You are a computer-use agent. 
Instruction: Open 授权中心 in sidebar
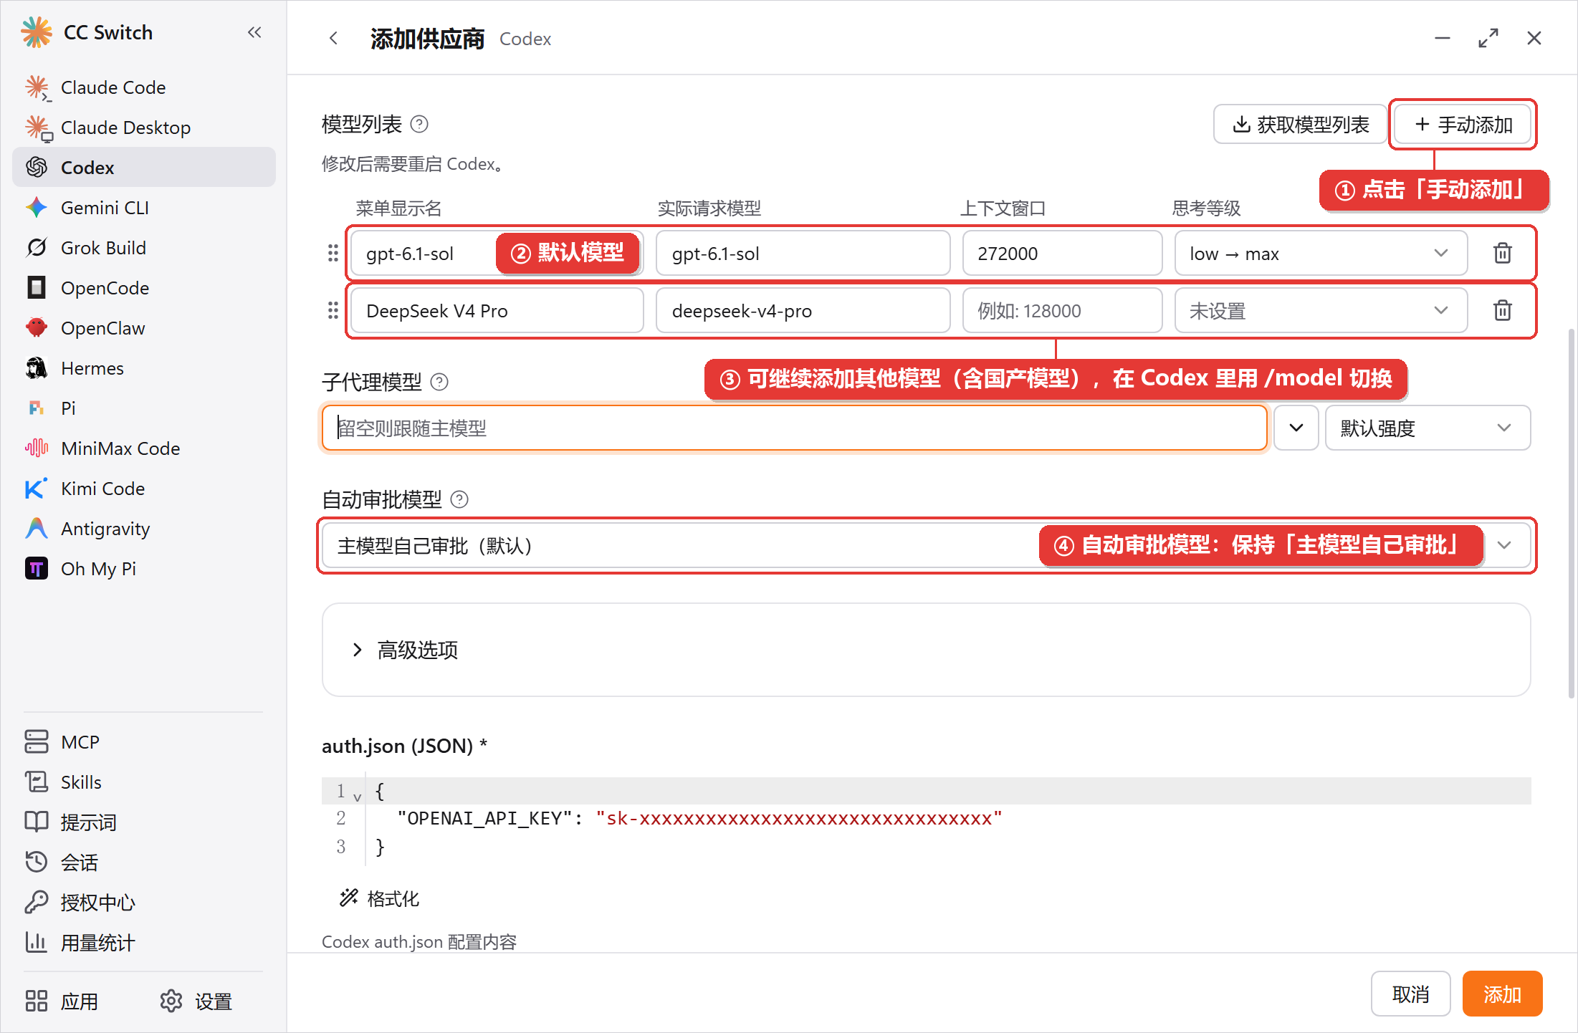click(x=144, y=903)
